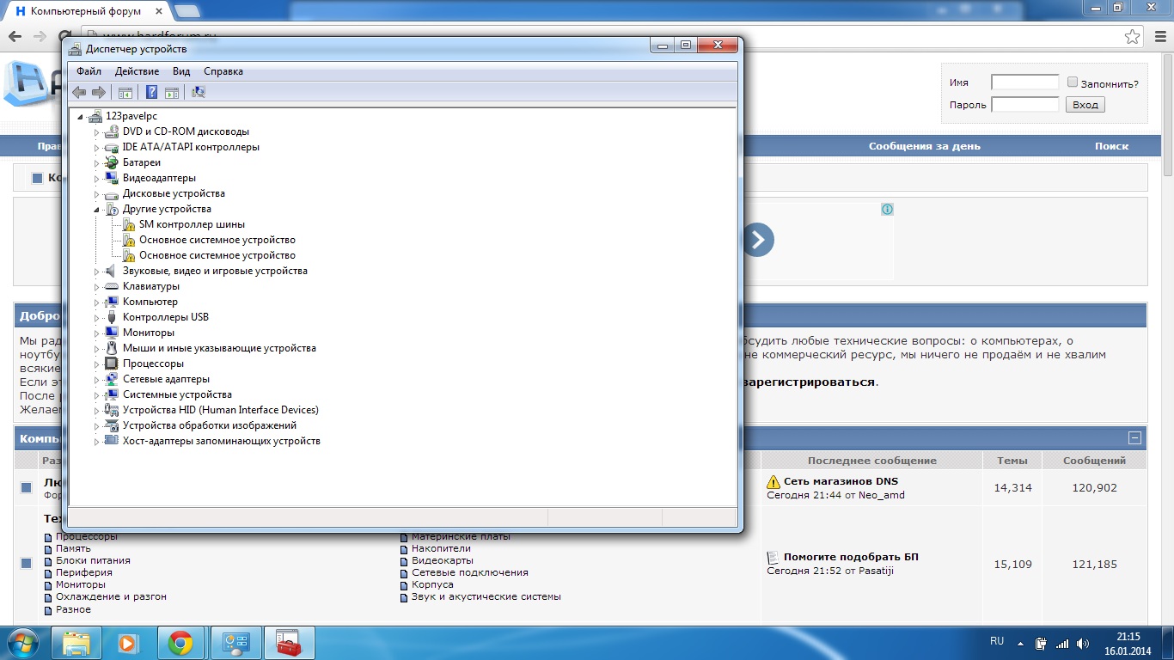Open Звук и акустические системы subforum

(x=486, y=596)
